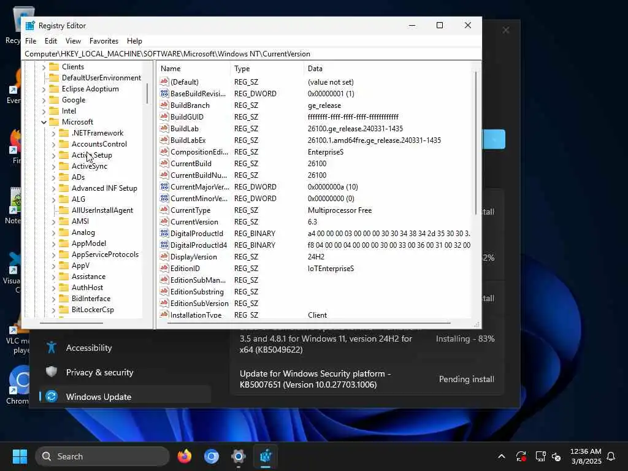Image resolution: width=628 pixels, height=471 pixels.
Task: Expand the Eclipse Adoptium key
Action: point(44,90)
